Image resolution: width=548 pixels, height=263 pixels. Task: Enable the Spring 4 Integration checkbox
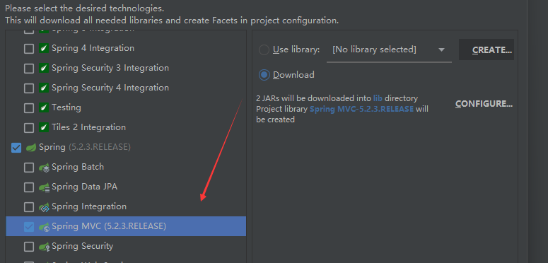29,49
